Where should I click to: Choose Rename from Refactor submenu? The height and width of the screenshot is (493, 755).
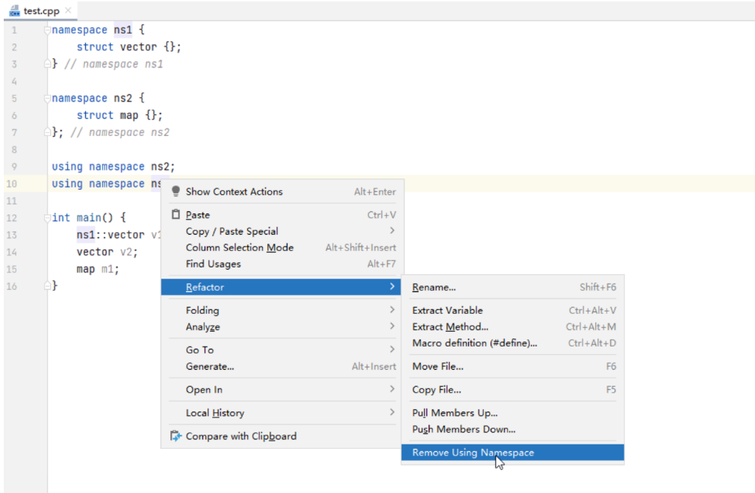click(x=434, y=288)
